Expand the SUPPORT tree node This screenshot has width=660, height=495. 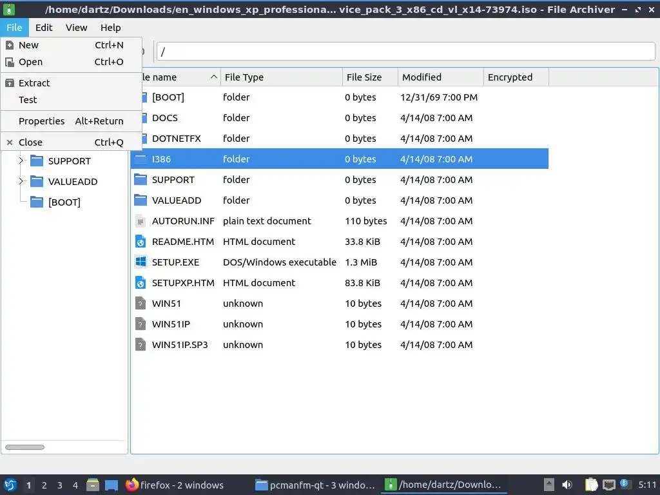(21, 160)
